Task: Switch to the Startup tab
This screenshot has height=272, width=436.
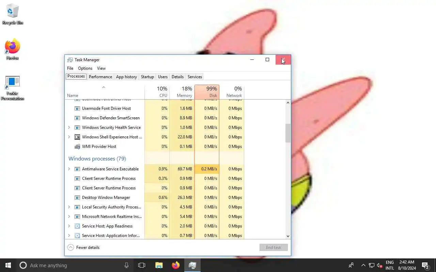Action: (147, 77)
